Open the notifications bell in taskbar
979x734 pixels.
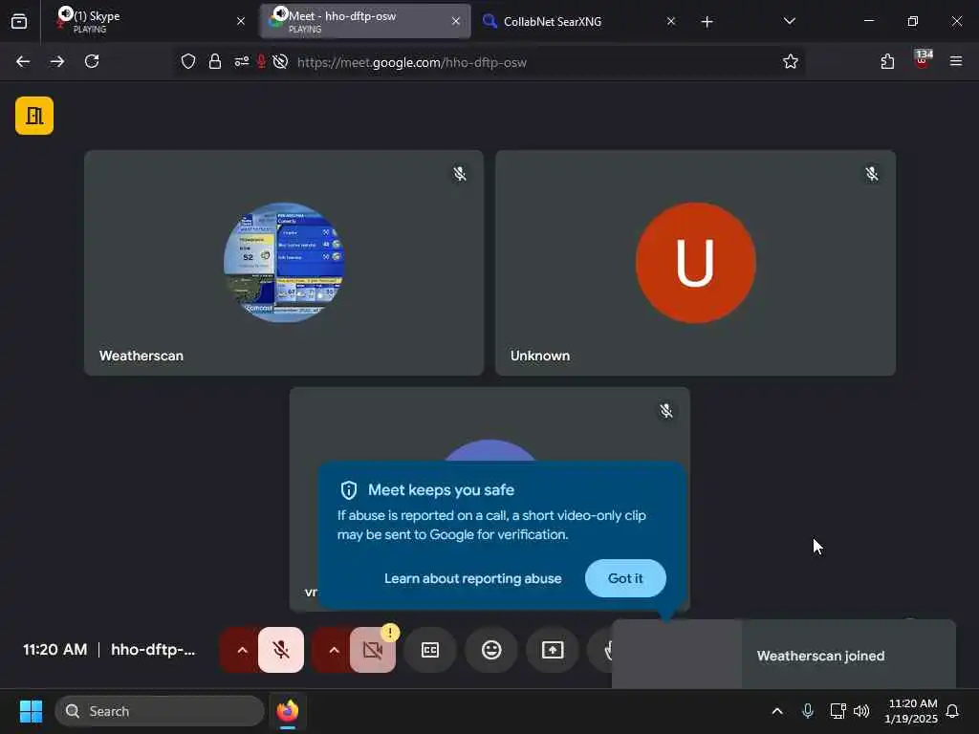coord(953,711)
